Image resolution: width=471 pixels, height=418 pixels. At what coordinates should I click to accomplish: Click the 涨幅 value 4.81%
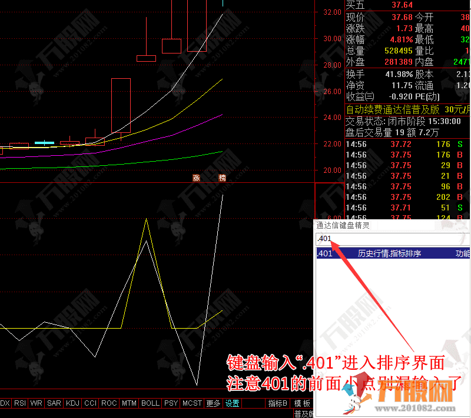402,39
